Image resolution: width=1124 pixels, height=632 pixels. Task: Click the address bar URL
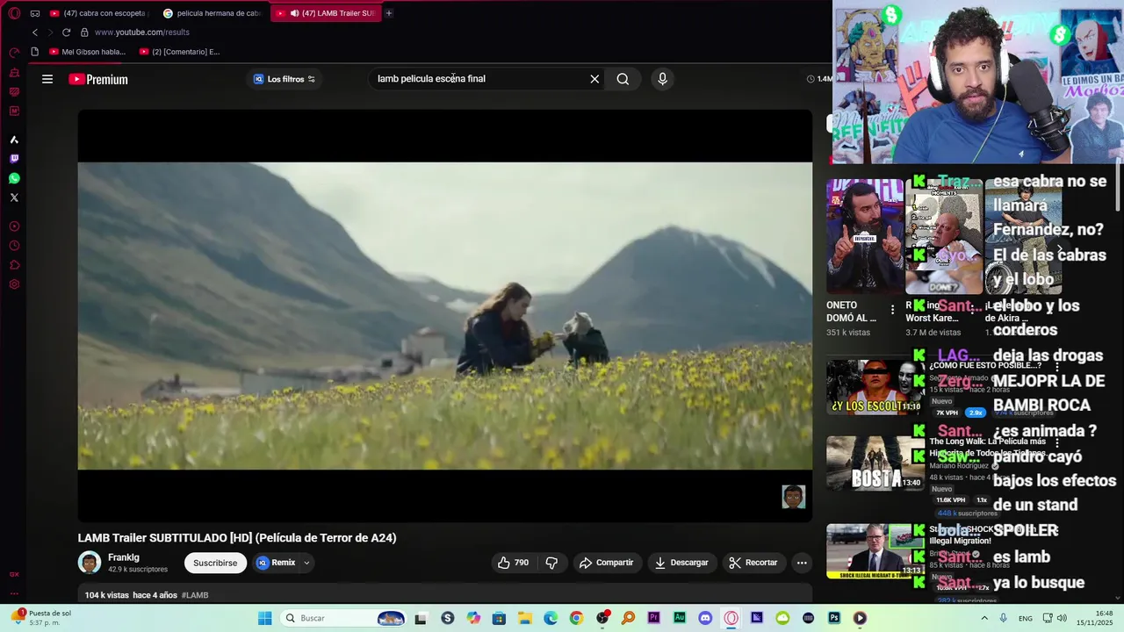[141, 32]
